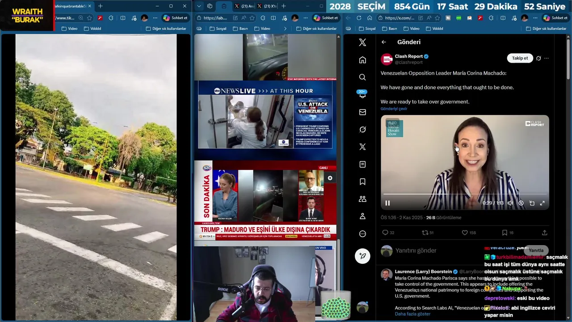Click the middle window https://lab address bar
The height and width of the screenshot is (322, 572).
[x=214, y=18]
